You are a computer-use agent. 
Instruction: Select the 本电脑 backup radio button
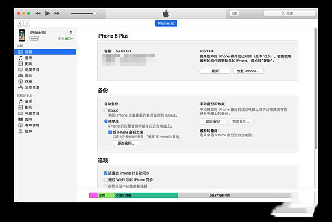tap(106, 121)
